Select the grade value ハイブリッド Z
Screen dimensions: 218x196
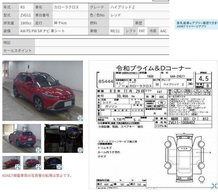click(123, 7)
